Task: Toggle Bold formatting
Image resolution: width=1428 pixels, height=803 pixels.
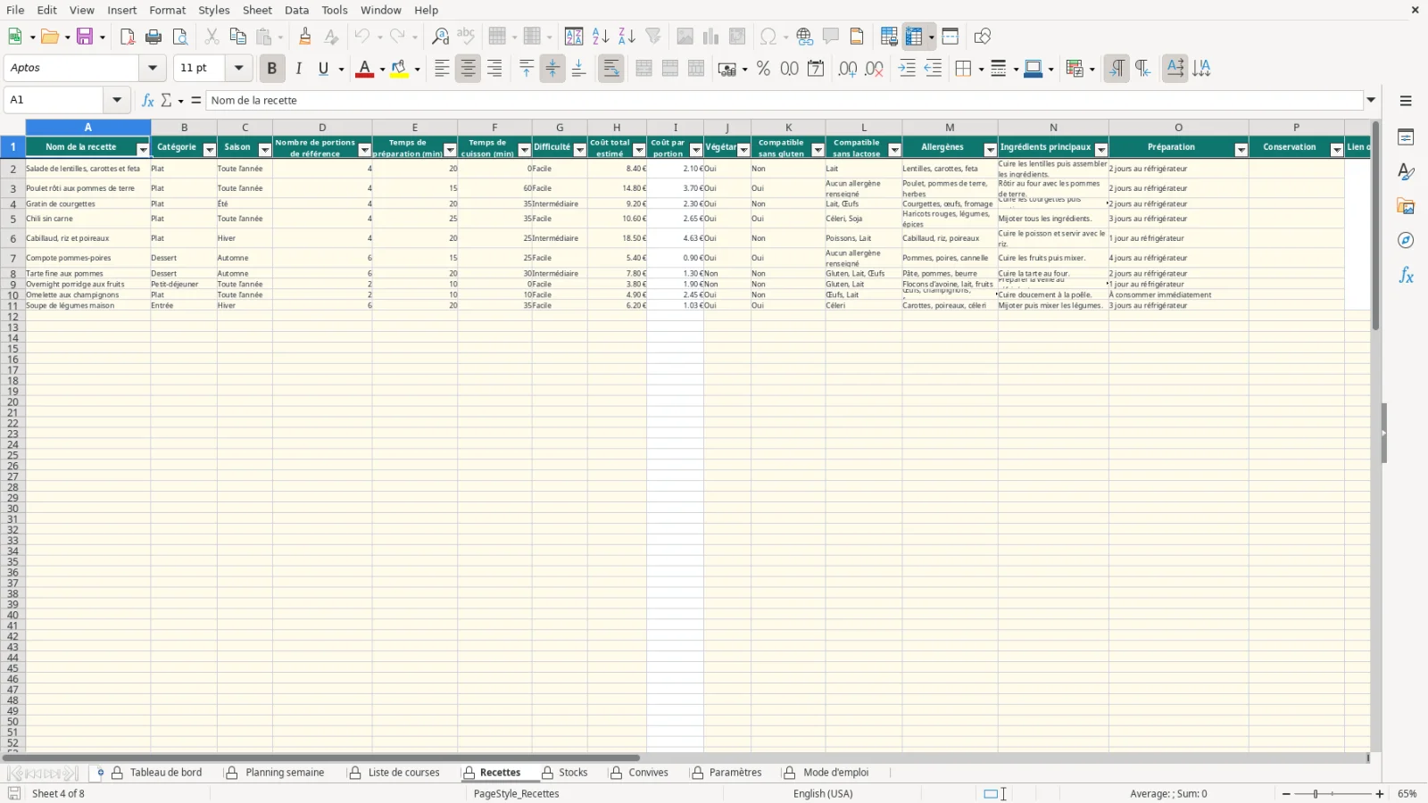Action: tap(272, 69)
